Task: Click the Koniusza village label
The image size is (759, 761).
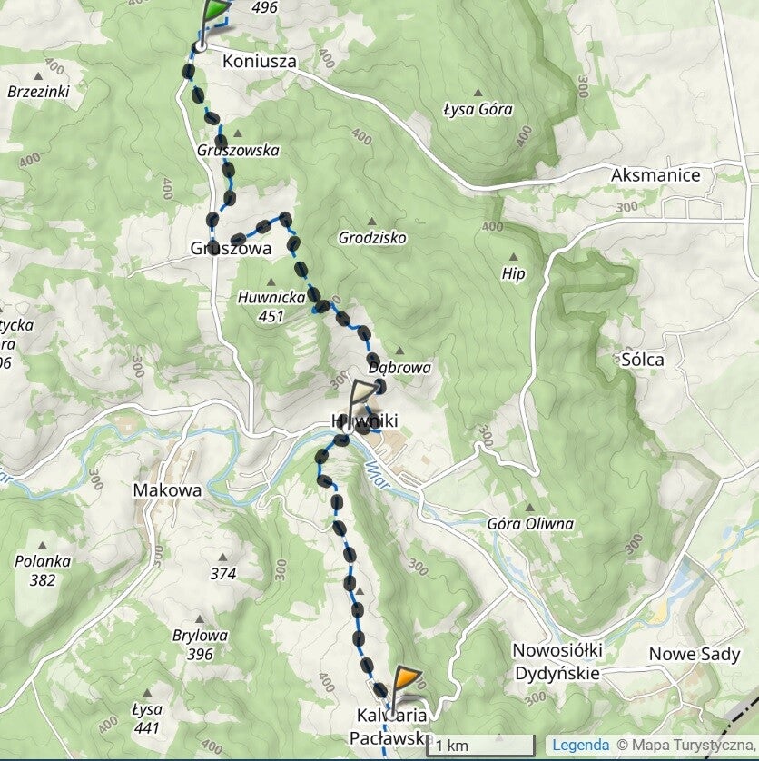Action: [x=260, y=62]
